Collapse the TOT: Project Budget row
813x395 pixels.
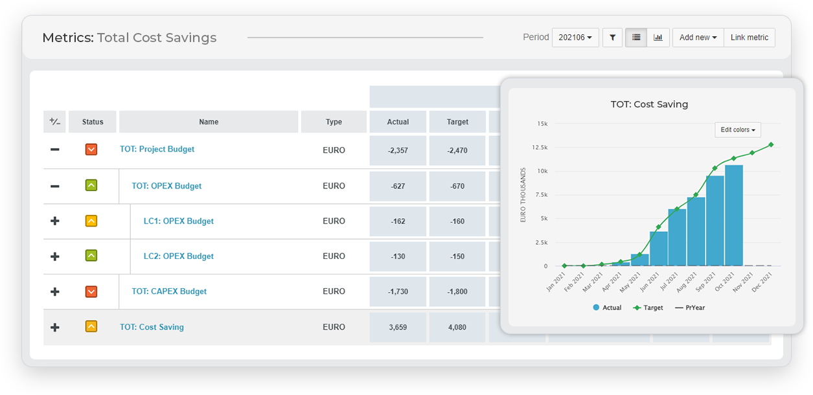(x=55, y=150)
